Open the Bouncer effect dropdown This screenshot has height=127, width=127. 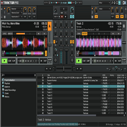point(17,9)
